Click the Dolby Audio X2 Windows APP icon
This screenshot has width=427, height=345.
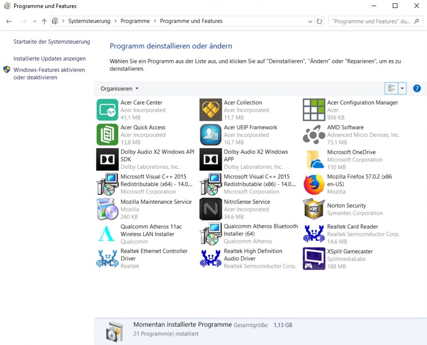210,159
